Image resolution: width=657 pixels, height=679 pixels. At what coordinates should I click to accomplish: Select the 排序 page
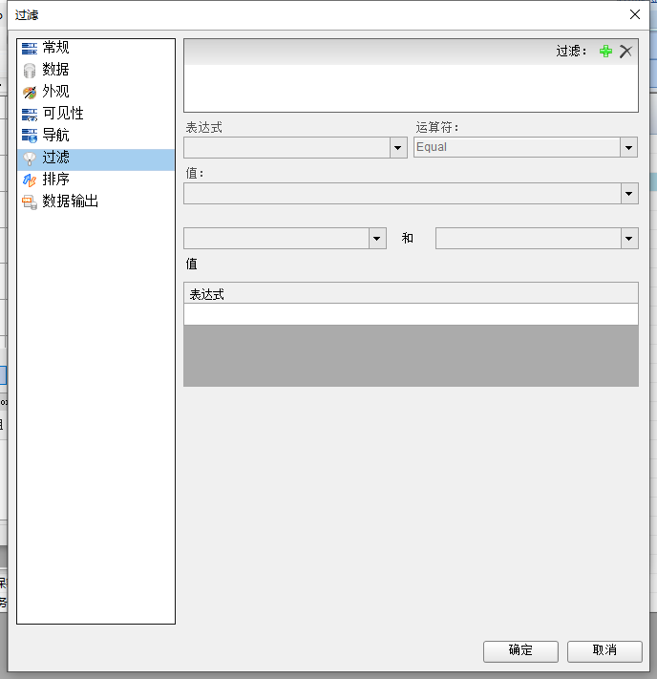point(95,180)
